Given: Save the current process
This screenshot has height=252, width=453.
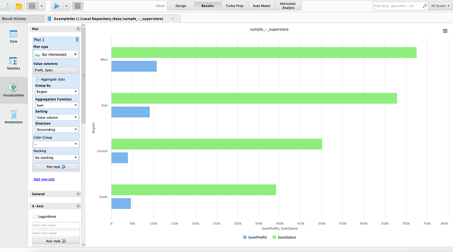Looking at the screenshot, I should (30, 6).
